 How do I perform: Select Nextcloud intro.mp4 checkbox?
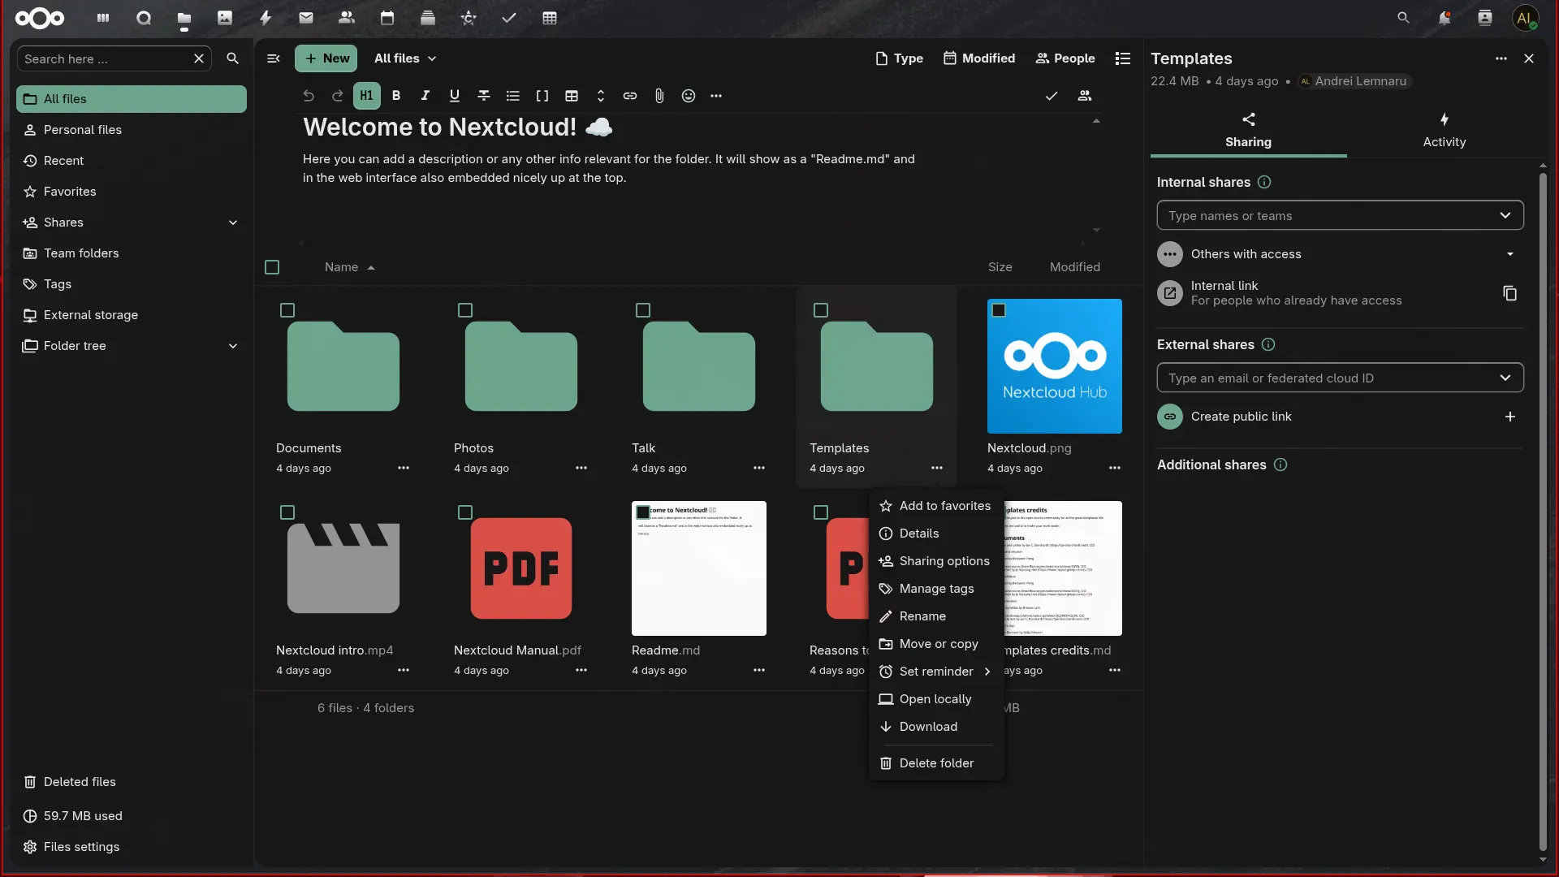[x=287, y=512]
